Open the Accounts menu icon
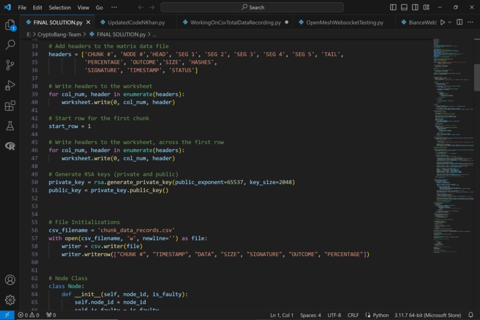480x320 pixels. [10, 280]
